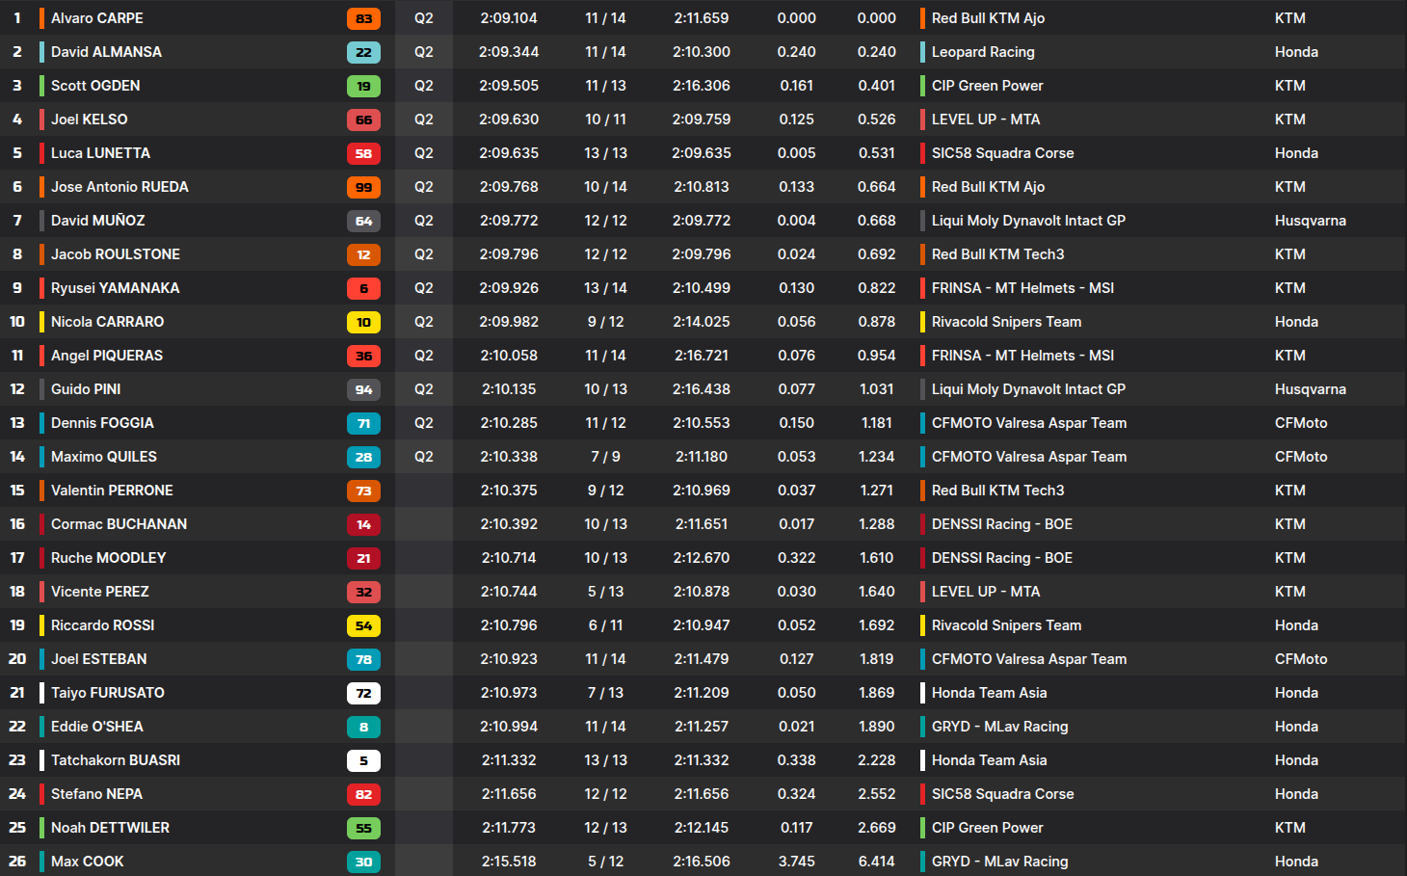Click the 6.414 gap value in Max COOK's row
Image resolution: width=1407 pixels, height=876 pixels.
876,862
